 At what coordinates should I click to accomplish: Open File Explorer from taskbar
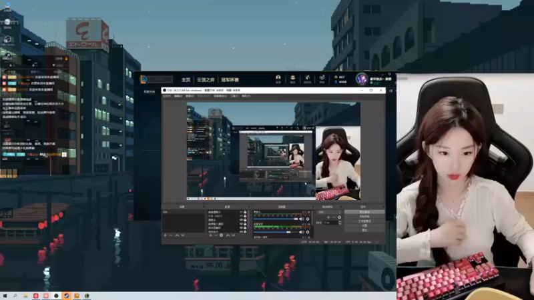[25, 296]
